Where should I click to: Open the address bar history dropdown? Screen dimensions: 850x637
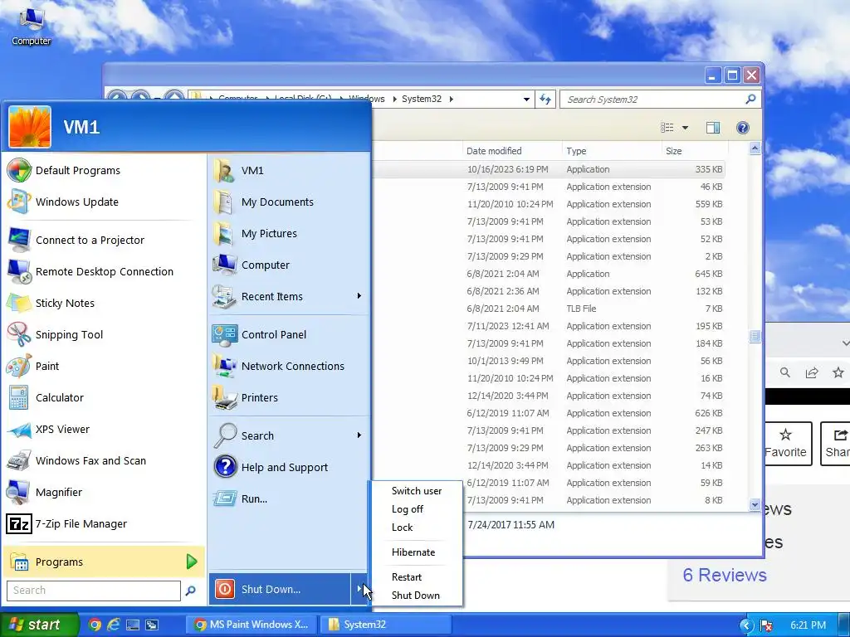525,100
